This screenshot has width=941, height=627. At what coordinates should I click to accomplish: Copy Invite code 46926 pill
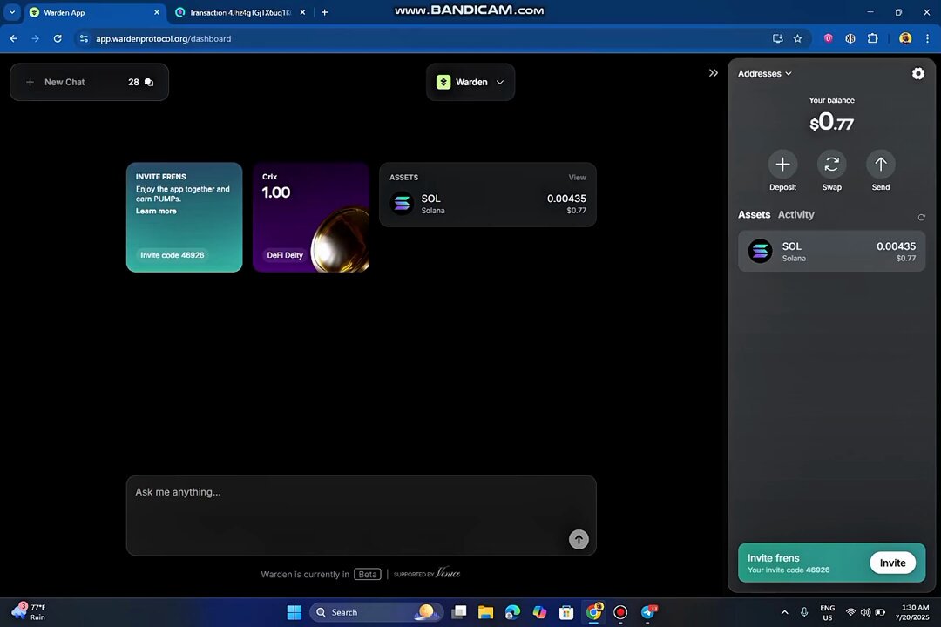point(173,255)
